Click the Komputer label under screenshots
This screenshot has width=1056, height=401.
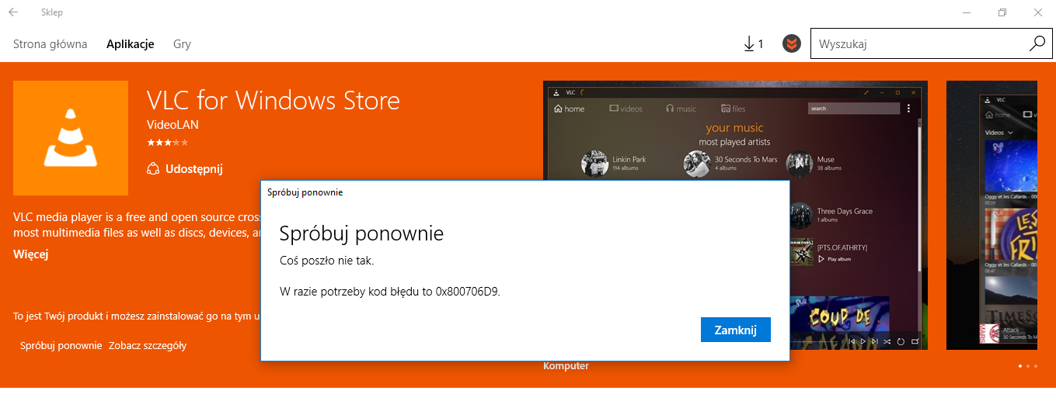pos(566,366)
